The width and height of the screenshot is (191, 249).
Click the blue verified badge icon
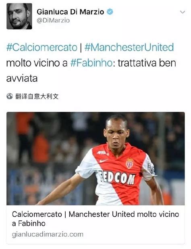click(x=110, y=12)
